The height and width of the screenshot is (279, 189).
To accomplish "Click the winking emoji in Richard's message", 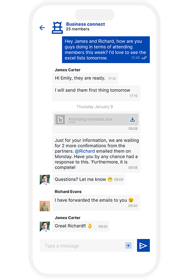I will (x=131, y=200).
